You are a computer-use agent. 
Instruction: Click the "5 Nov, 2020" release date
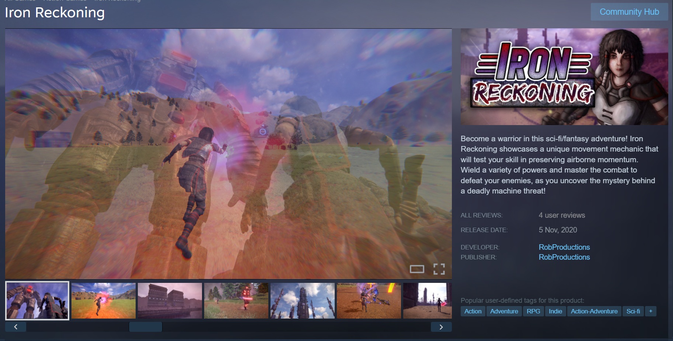tap(558, 230)
